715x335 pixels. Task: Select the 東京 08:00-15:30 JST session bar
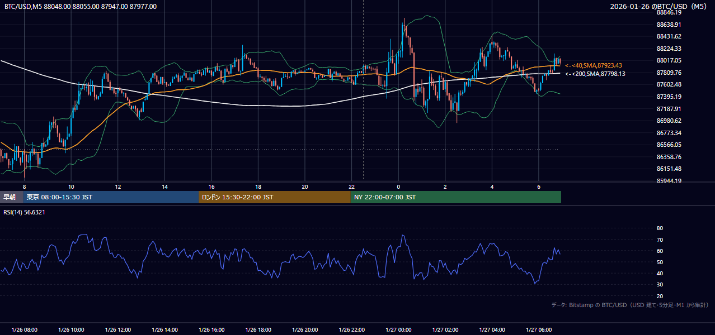click(111, 197)
